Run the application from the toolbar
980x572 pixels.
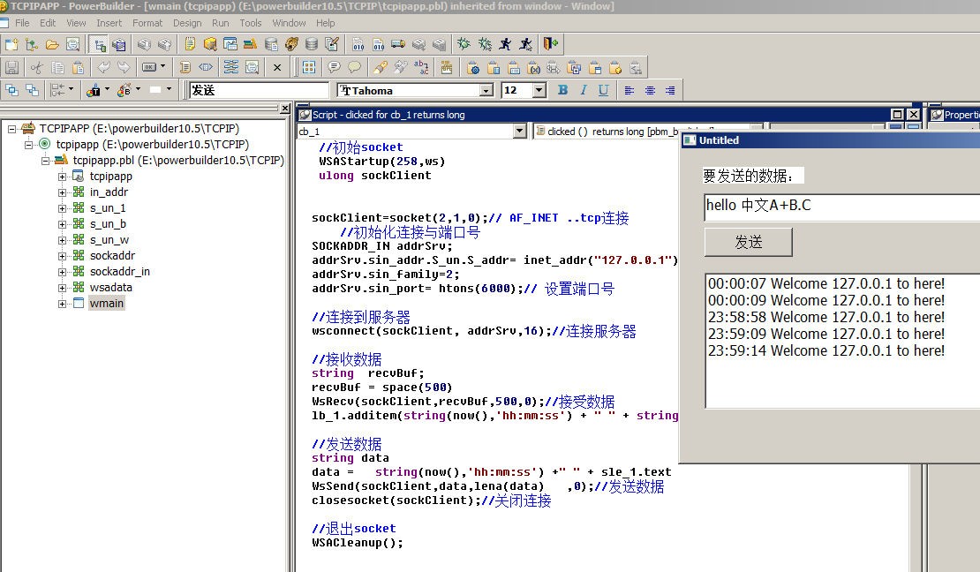coord(504,44)
